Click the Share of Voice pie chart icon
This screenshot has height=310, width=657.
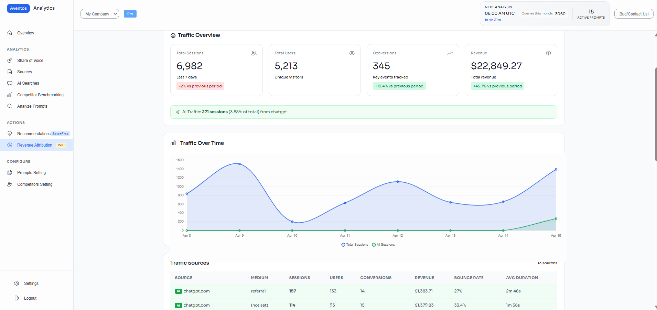click(10, 61)
